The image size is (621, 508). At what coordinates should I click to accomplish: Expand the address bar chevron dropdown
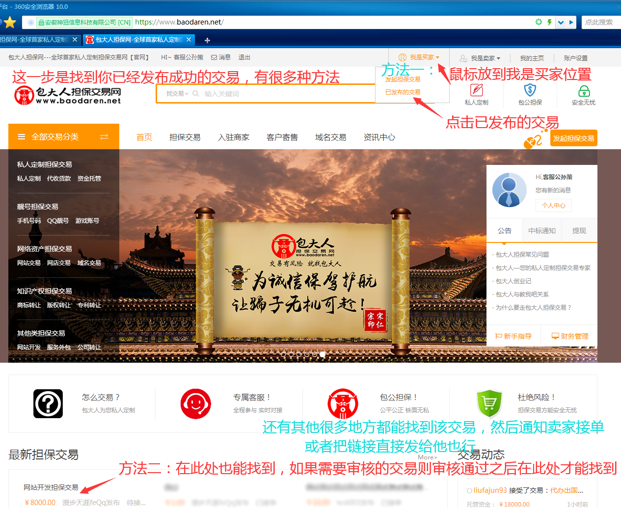tap(560, 22)
